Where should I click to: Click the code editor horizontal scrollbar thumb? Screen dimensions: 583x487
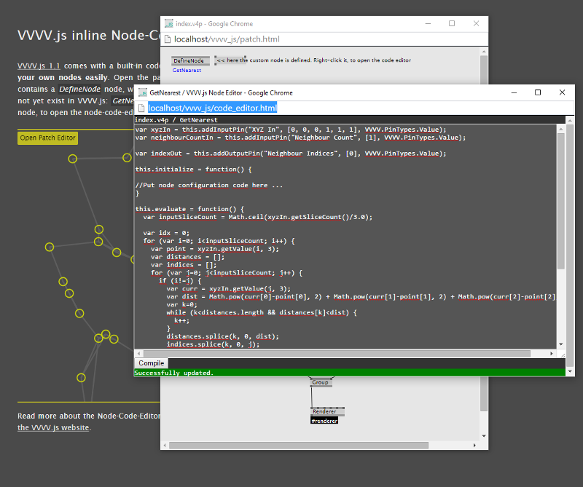pos(337,353)
